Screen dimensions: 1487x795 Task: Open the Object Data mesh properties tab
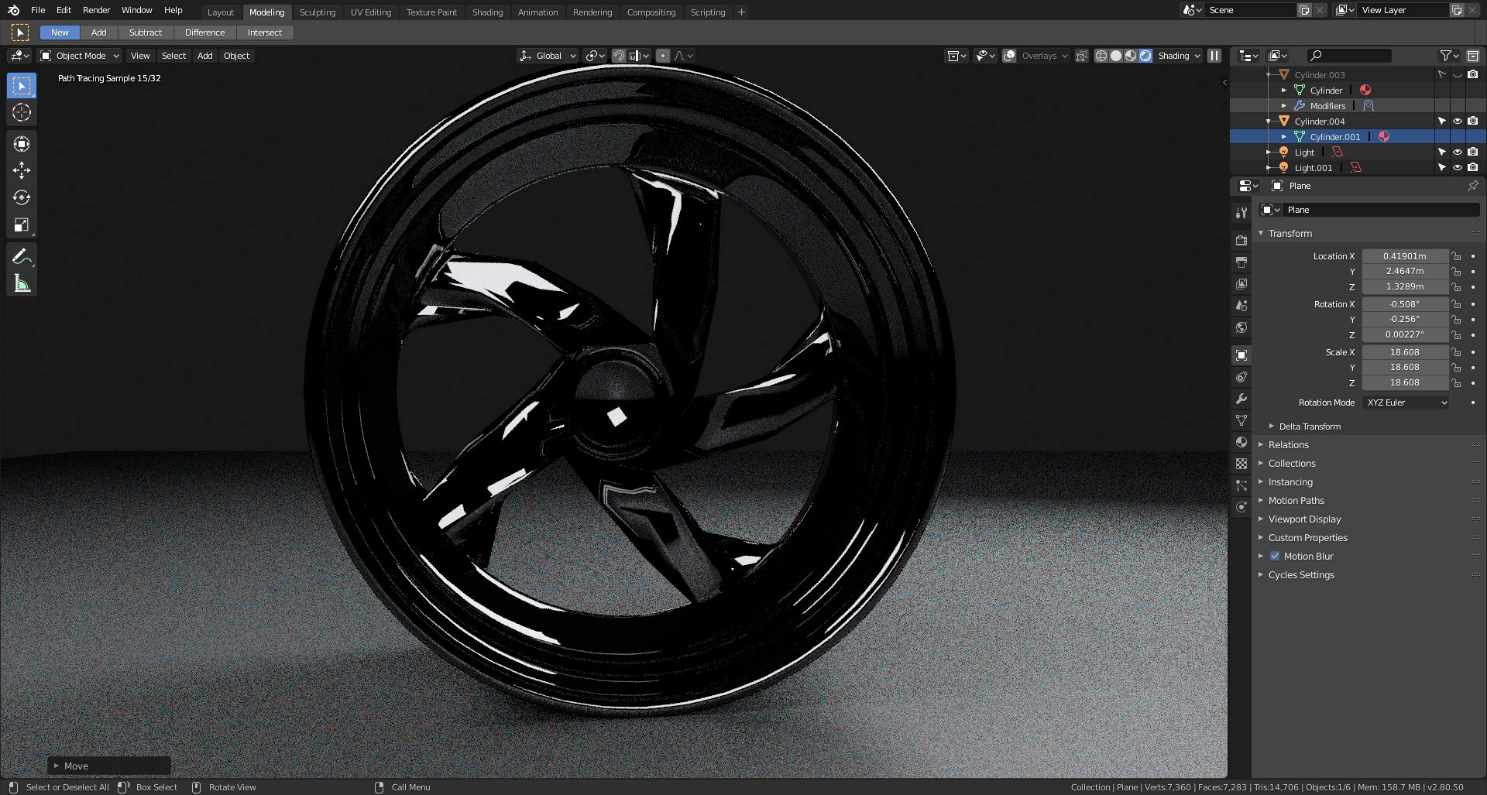(x=1241, y=420)
